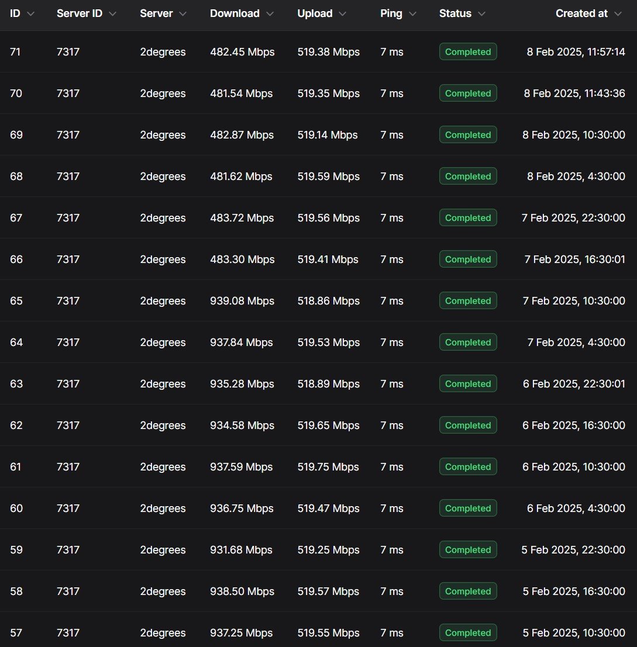Select the Completed status on row 57
This screenshot has height=647, width=637.
(468, 632)
